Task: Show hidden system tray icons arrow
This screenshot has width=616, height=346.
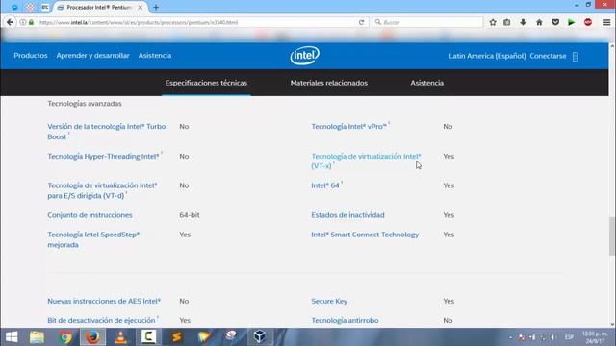Action: click(510, 337)
